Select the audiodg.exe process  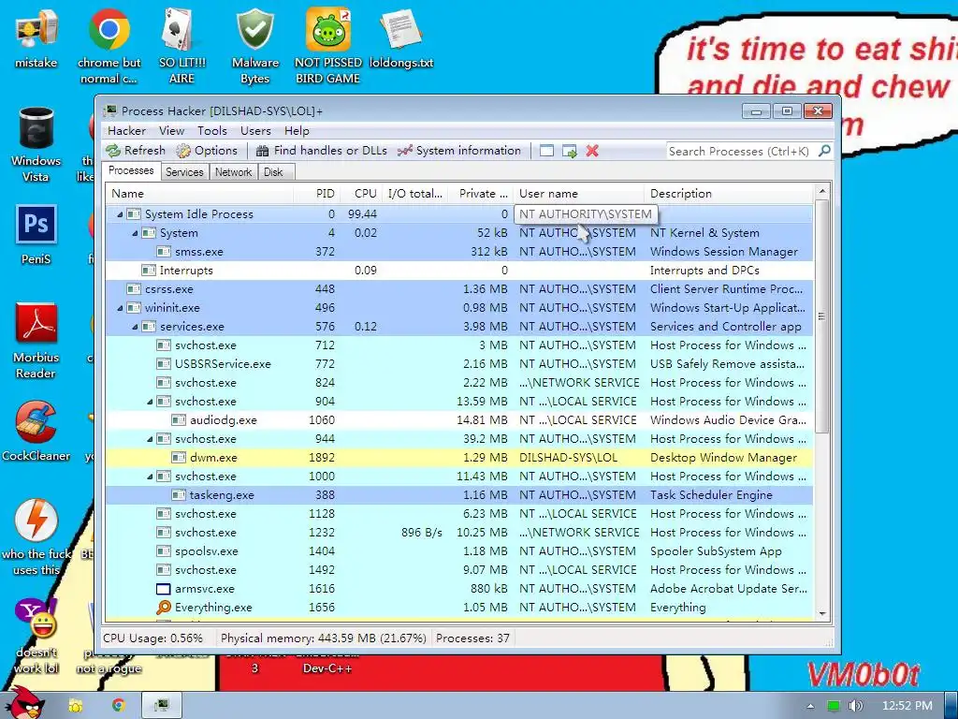pos(458,420)
